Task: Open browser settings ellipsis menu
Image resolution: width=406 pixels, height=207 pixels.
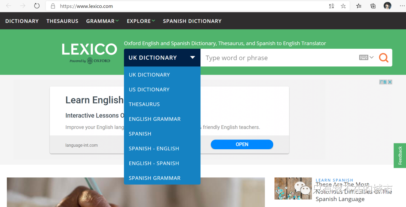Action: tap(402, 6)
